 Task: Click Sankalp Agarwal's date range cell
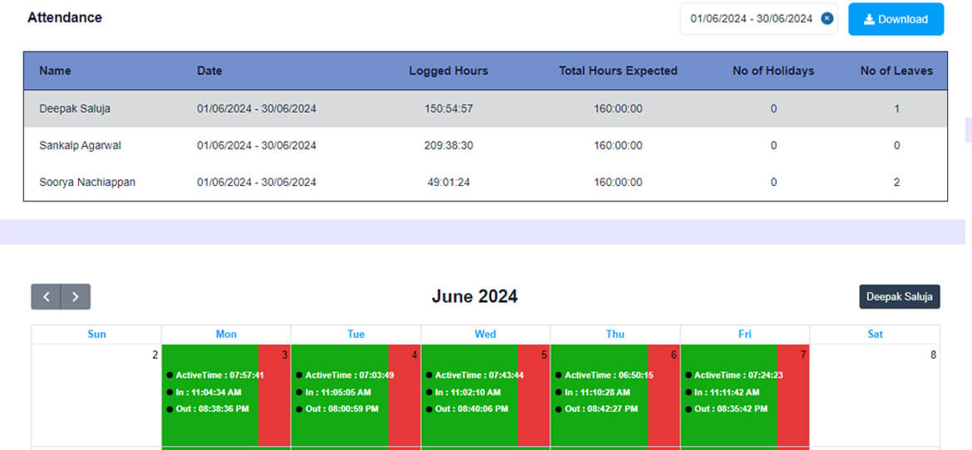click(x=257, y=145)
